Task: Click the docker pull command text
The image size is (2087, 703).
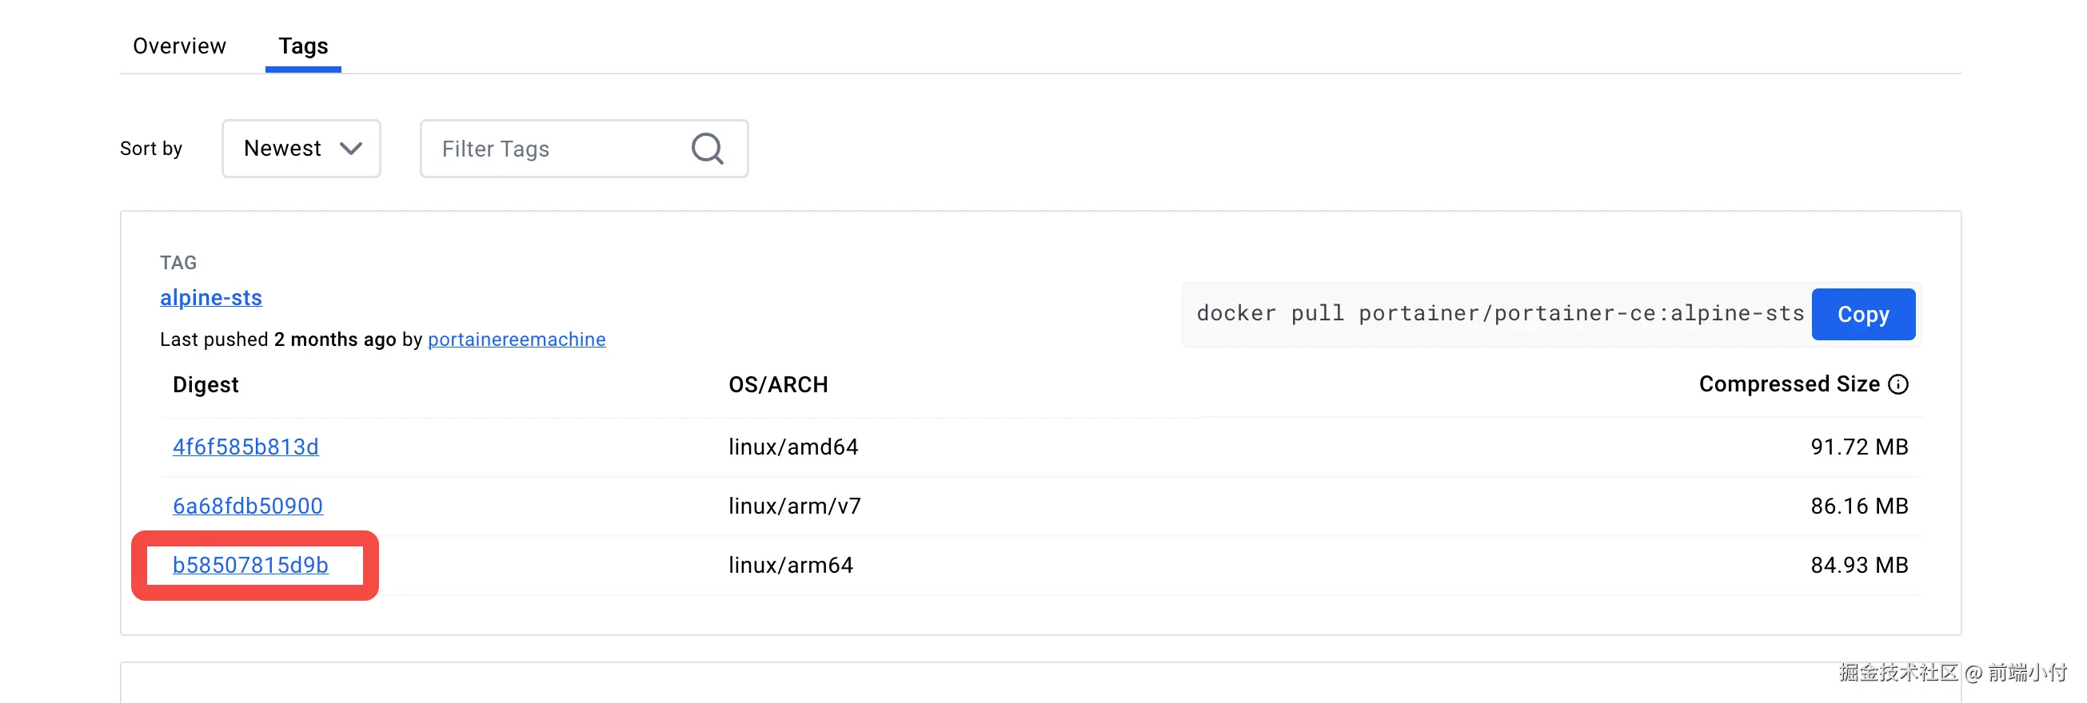Action: (1499, 314)
